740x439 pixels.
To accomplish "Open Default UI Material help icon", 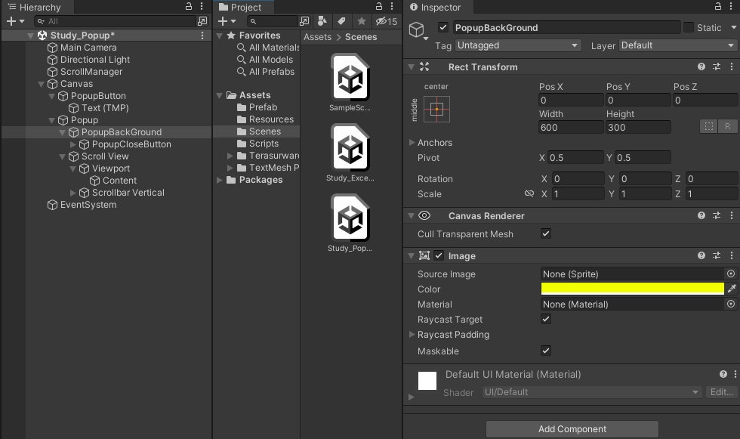I will click(723, 374).
